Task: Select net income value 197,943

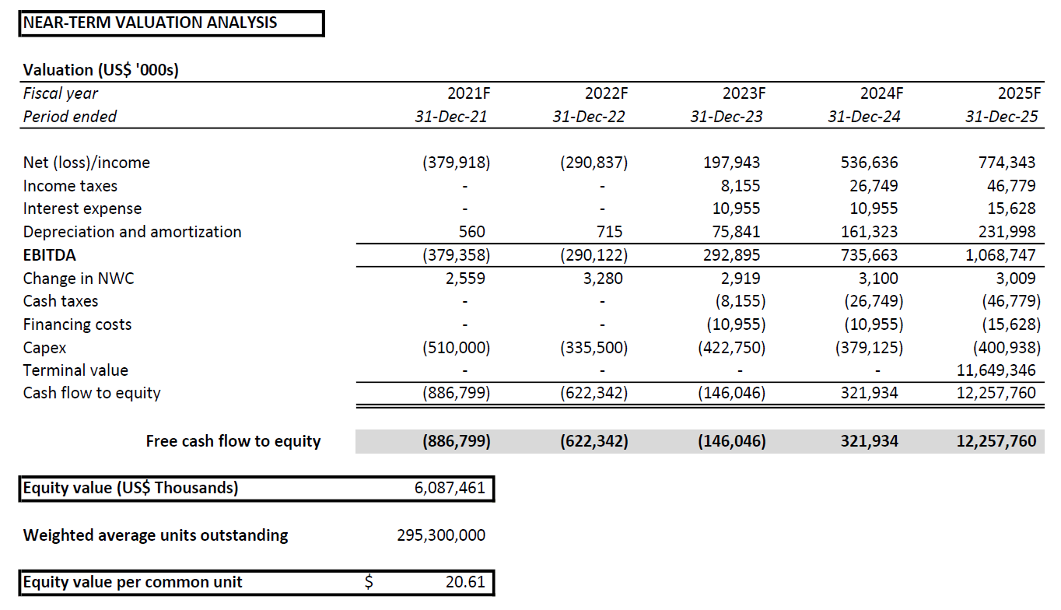Action: [730, 163]
